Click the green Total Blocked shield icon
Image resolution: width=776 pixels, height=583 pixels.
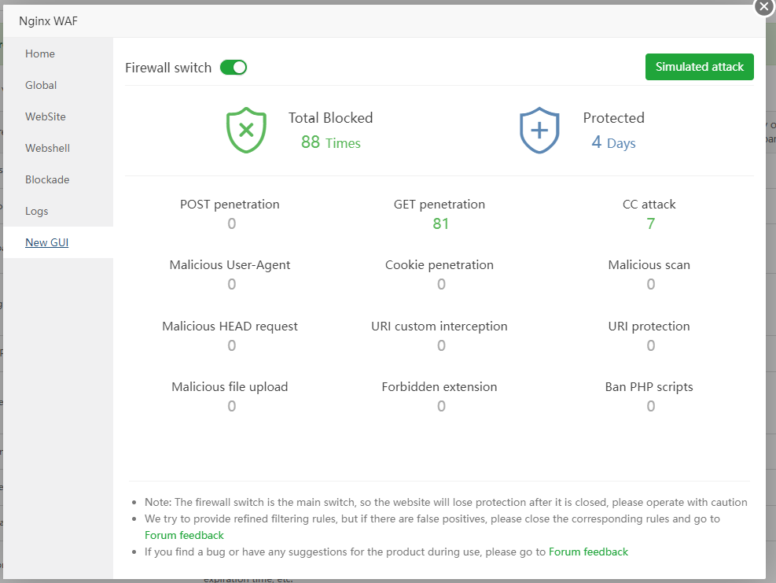click(246, 131)
